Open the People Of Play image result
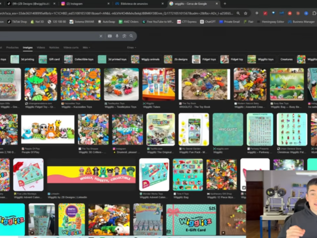Image resolution: width=317 pixels, height=238 pixels. 48,130
